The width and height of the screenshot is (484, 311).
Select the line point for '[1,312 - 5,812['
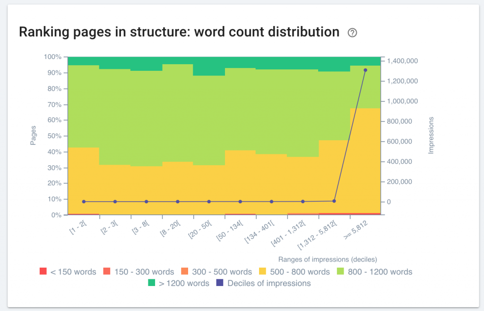(x=334, y=201)
